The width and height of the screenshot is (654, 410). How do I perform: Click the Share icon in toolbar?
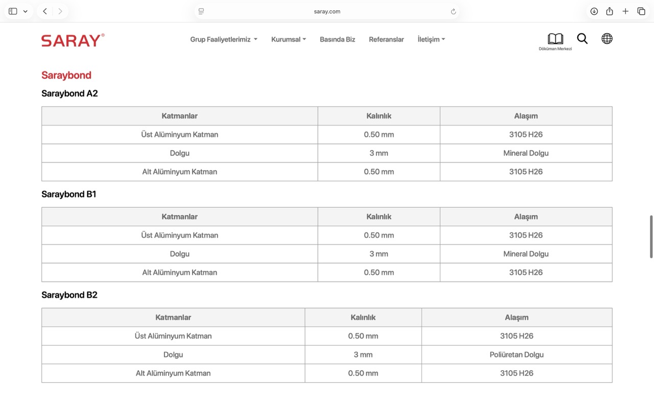[610, 11]
